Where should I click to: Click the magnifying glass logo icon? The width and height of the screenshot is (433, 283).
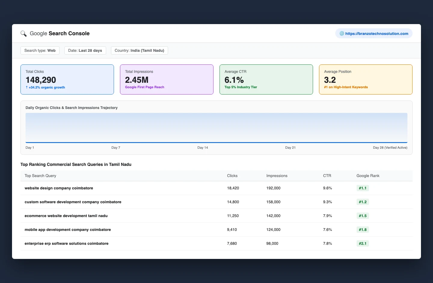click(23, 33)
